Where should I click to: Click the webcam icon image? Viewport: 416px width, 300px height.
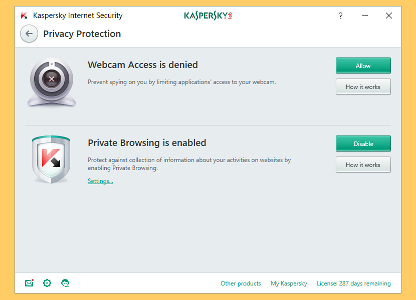pos(51,82)
